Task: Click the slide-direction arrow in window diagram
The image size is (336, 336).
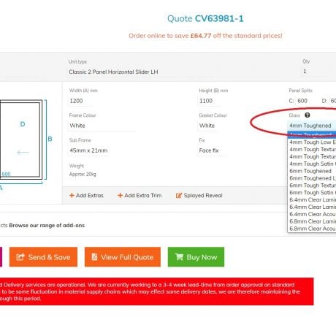Action: [23, 153]
